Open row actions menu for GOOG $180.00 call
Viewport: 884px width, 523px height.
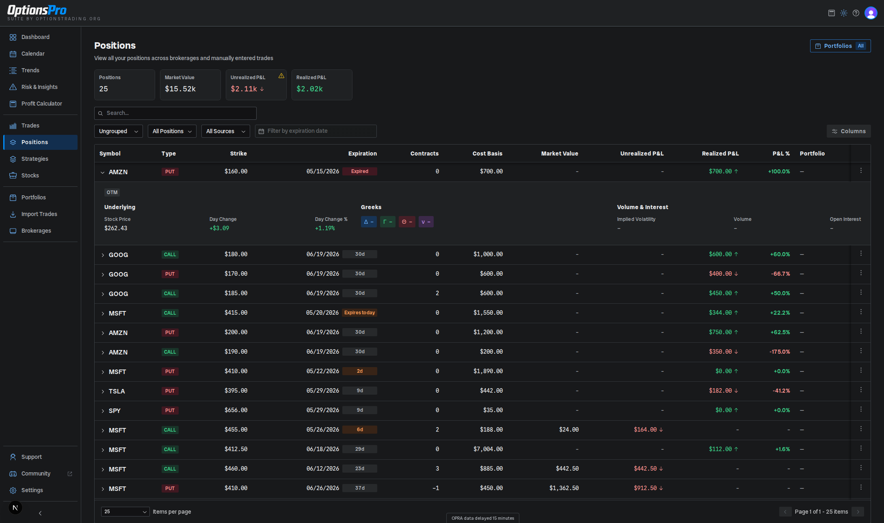click(861, 254)
